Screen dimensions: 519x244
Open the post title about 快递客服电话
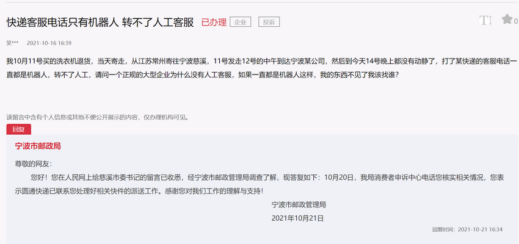point(100,23)
